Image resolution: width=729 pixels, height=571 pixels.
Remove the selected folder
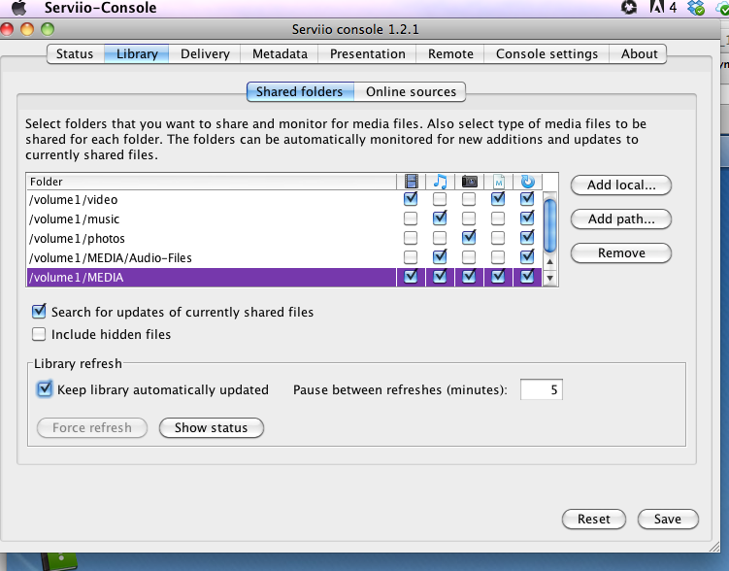click(x=621, y=252)
